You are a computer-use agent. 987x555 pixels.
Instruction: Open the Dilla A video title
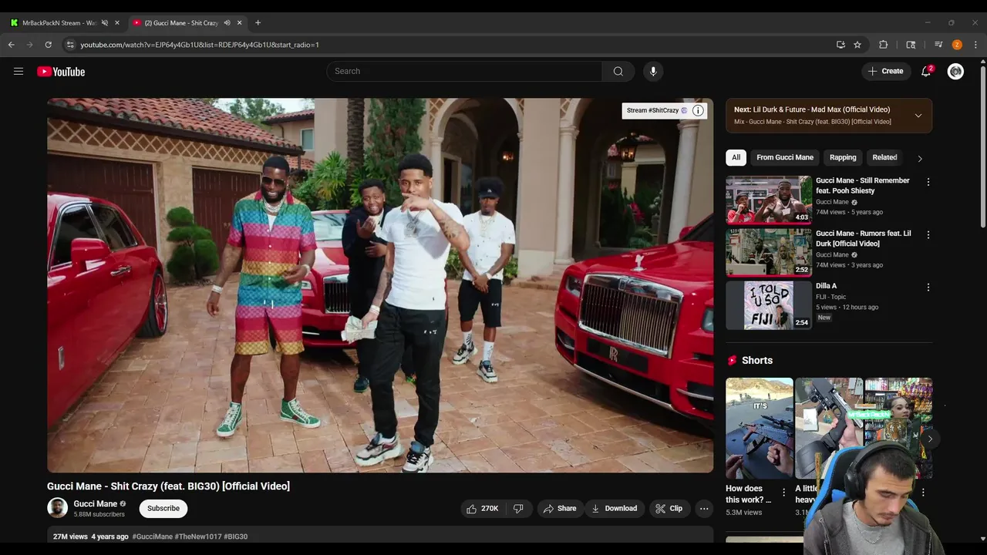tap(826, 286)
